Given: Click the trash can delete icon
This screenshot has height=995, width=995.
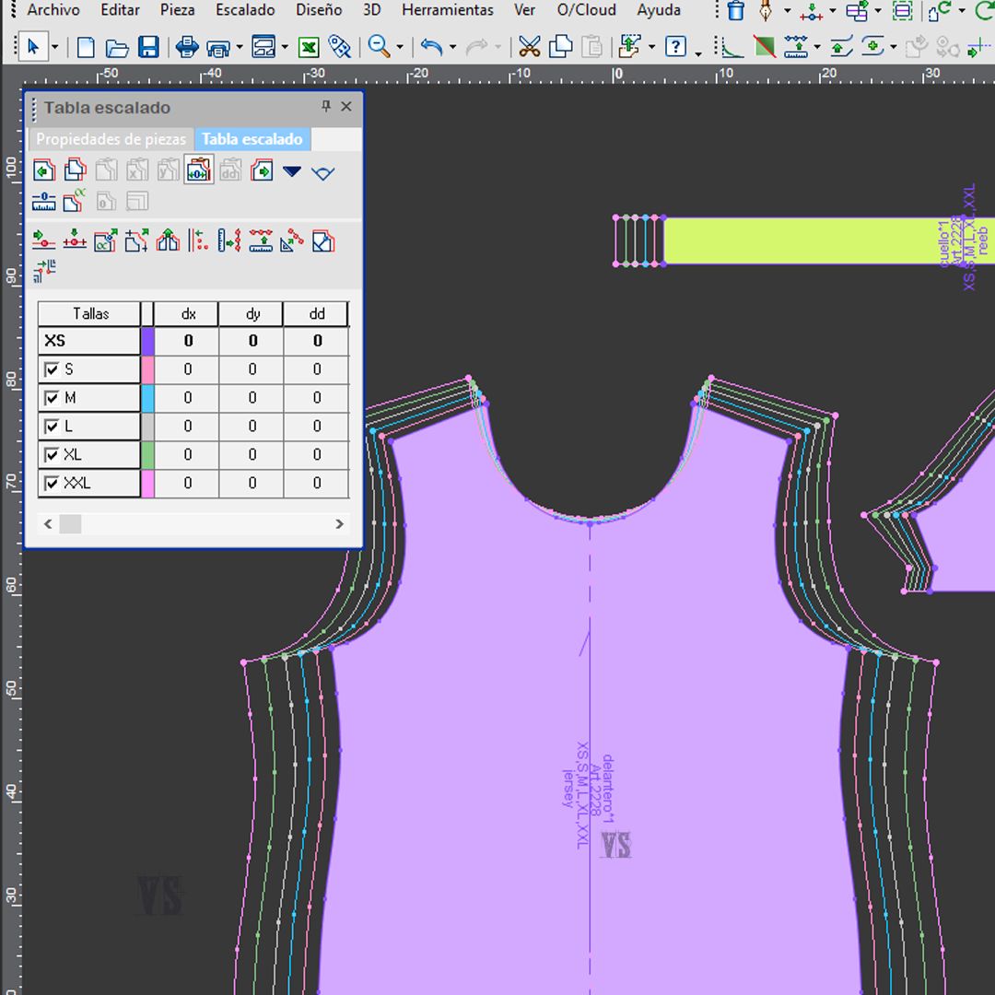Looking at the screenshot, I should click(x=735, y=11).
